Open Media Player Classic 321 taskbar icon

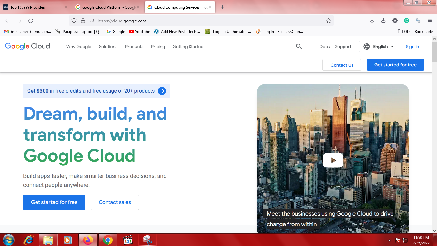pos(128,240)
